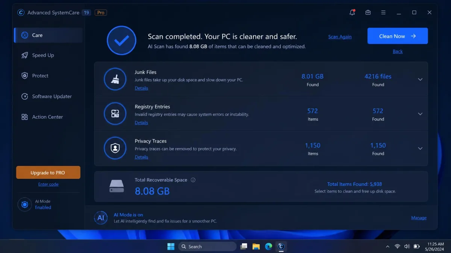Click the Total Items Found: 5,938 text
This screenshot has width=451, height=253.
click(354, 184)
